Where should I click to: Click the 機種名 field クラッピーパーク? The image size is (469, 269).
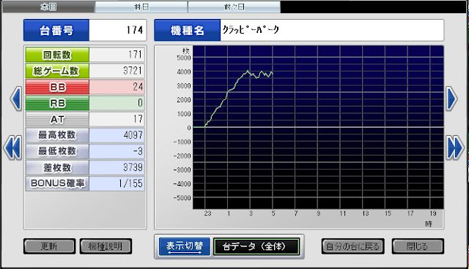(x=332, y=30)
